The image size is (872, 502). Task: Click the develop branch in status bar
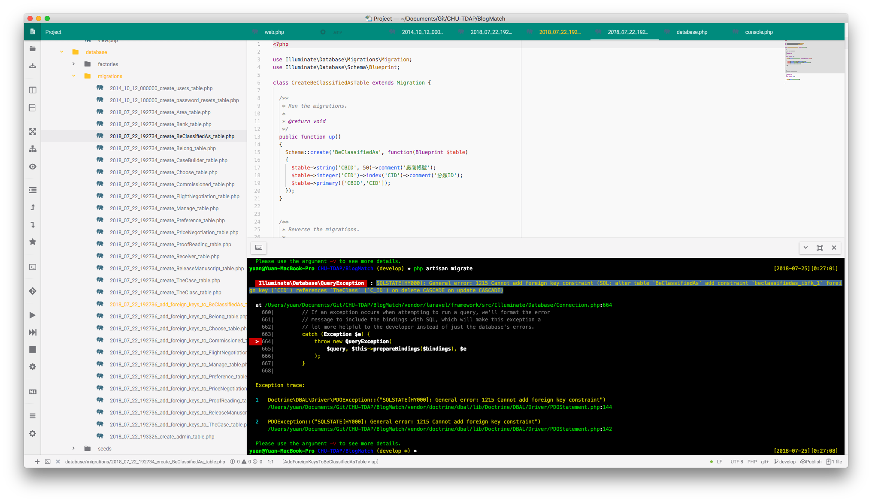[x=785, y=462]
